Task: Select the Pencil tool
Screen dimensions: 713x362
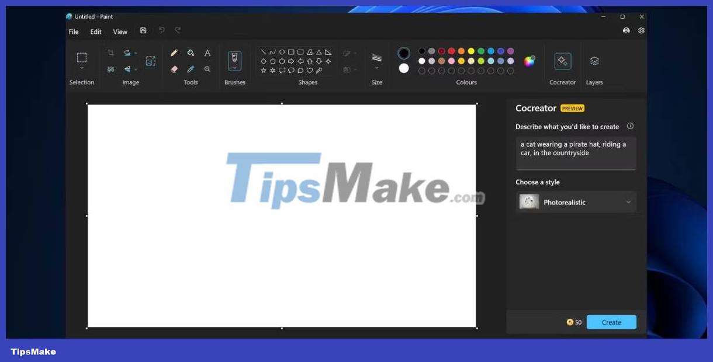Action: [x=174, y=53]
